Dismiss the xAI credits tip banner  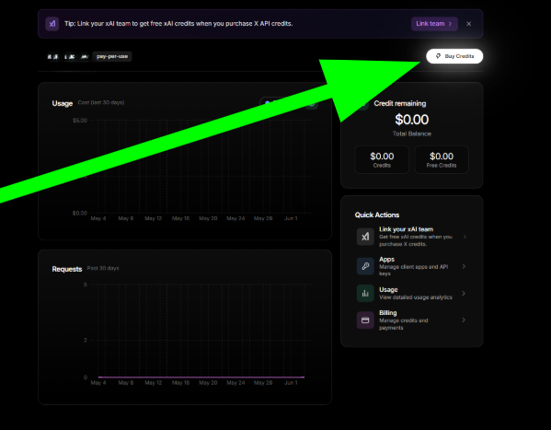click(x=469, y=24)
